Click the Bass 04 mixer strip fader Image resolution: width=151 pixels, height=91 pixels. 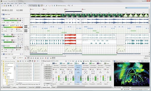coord(56,77)
